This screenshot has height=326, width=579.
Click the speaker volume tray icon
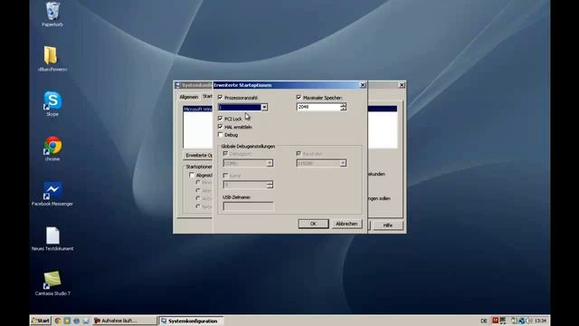point(528,321)
